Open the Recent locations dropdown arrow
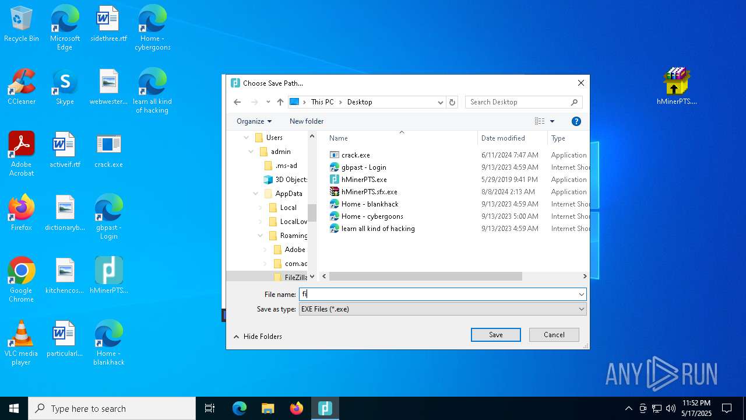746x420 pixels. pyautogui.click(x=268, y=102)
